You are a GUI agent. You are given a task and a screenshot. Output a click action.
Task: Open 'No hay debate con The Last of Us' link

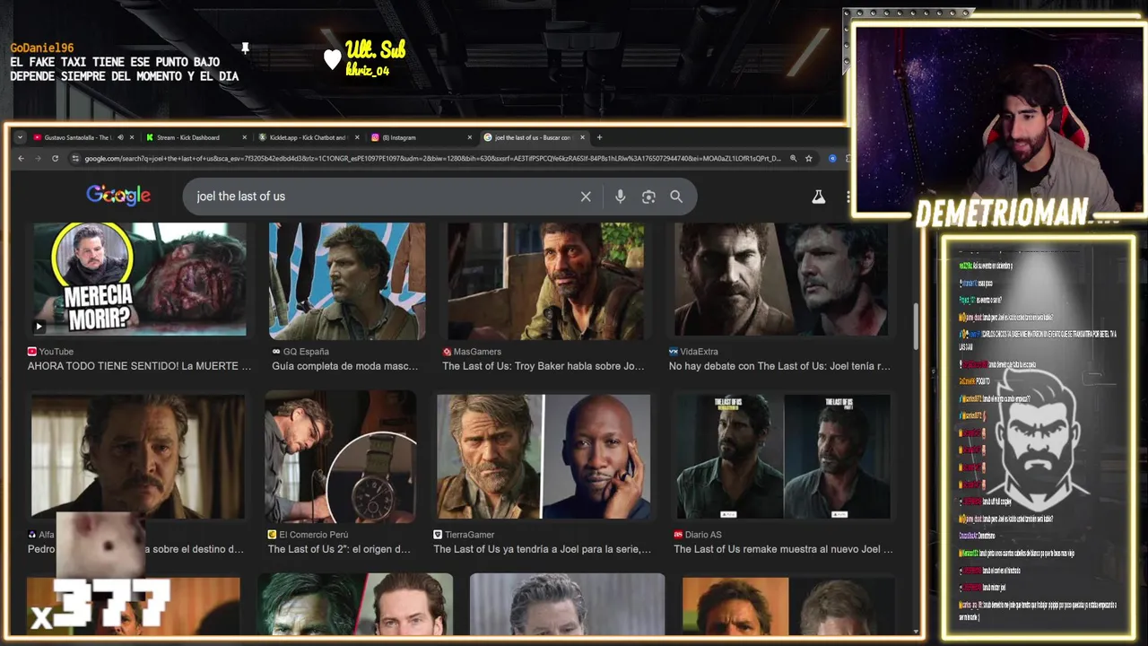[x=779, y=366]
